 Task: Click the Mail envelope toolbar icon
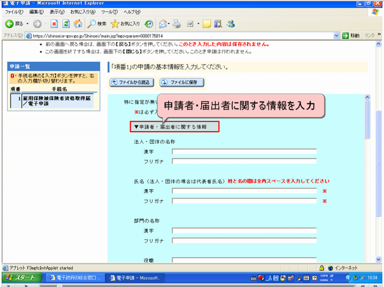[x=162, y=24]
